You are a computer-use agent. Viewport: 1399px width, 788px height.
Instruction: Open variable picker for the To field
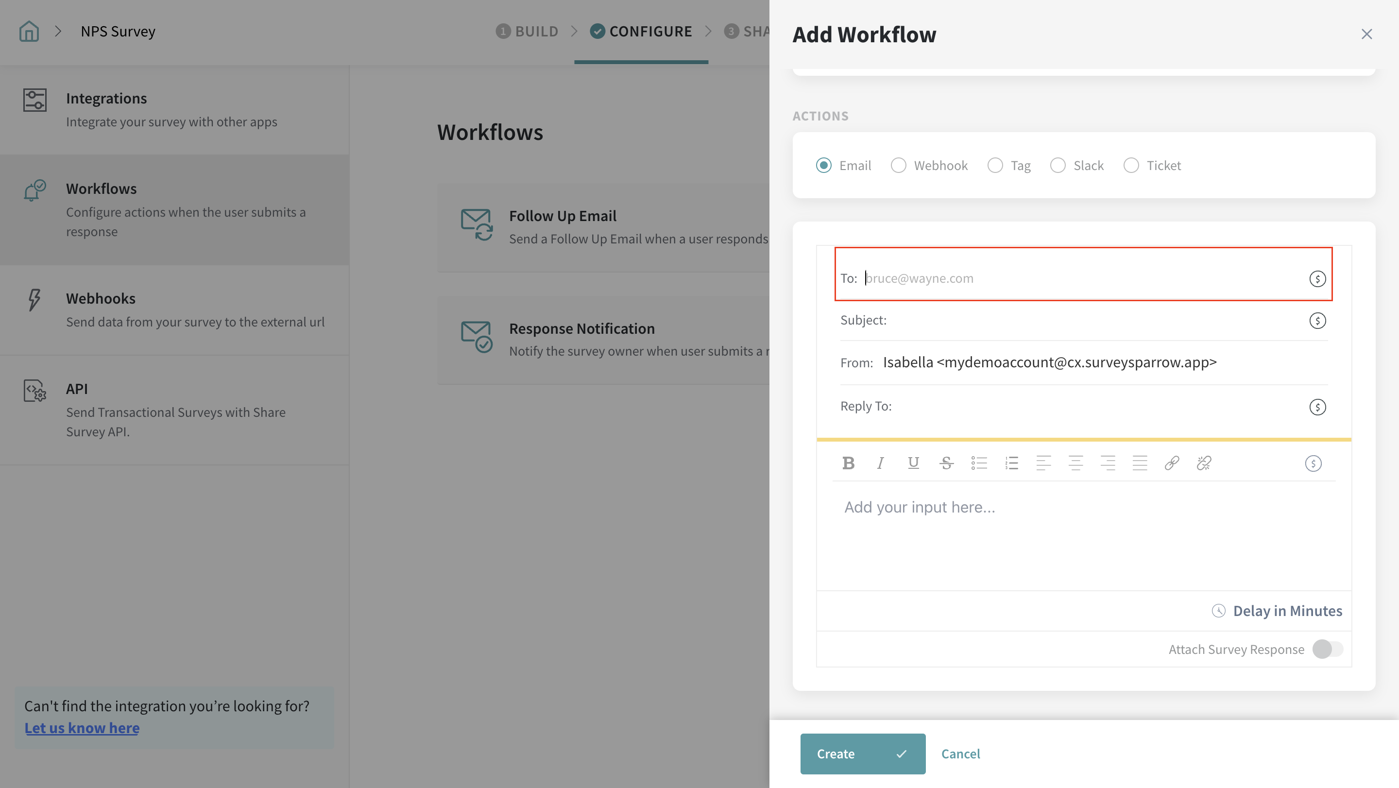pyautogui.click(x=1317, y=278)
